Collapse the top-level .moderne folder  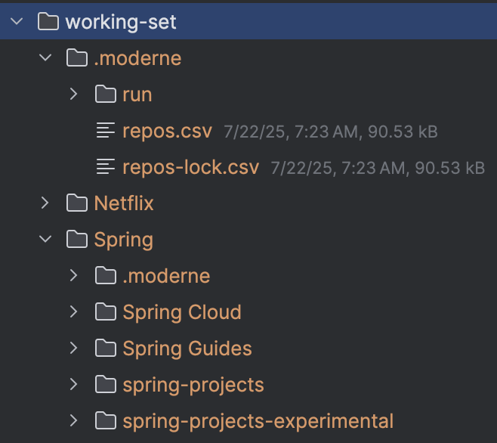click(x=45, y=57)
